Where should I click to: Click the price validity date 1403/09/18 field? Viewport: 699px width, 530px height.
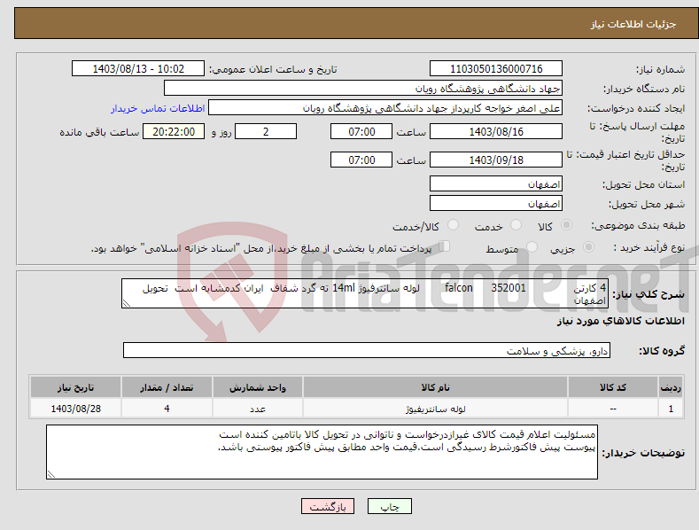(496, 160)
